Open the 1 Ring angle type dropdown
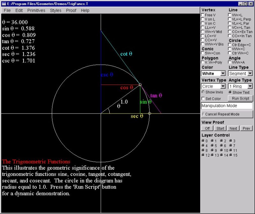 (250, 86)
